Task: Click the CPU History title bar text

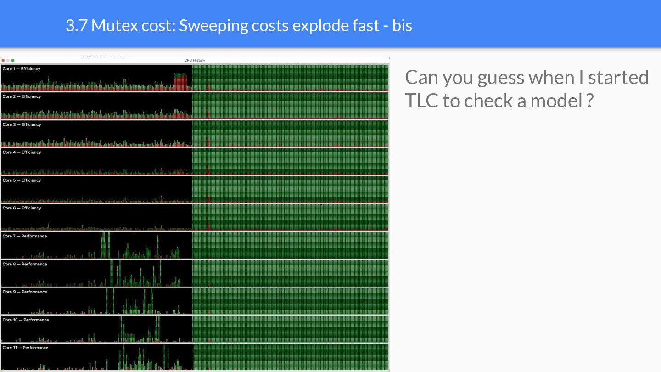Action: point(195,60)
